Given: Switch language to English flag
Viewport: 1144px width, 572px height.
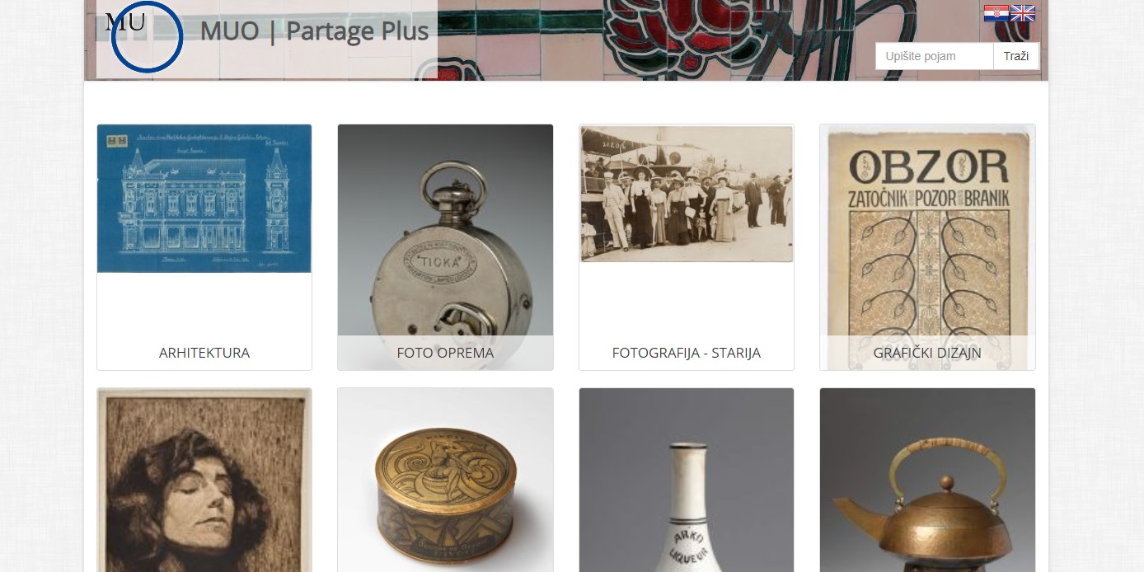Looking at the screenshot, I should 1023,13.
